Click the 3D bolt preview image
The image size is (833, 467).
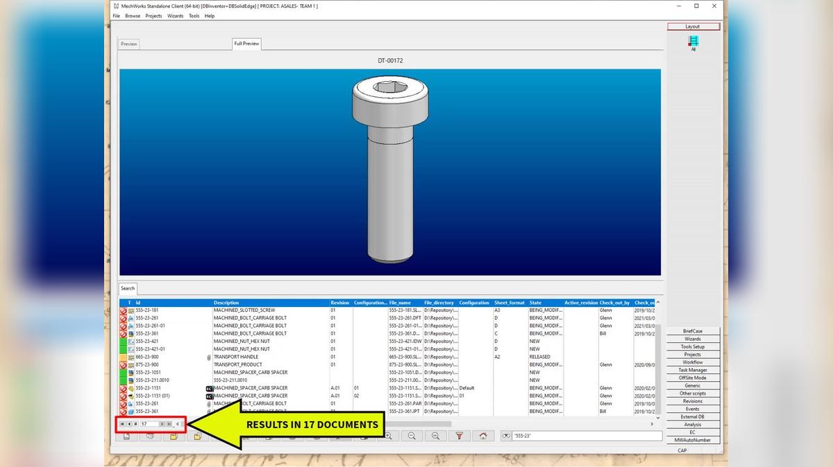(389, 172)
